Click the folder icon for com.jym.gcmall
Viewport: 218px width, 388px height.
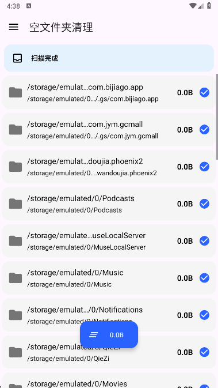pos(16,129)
